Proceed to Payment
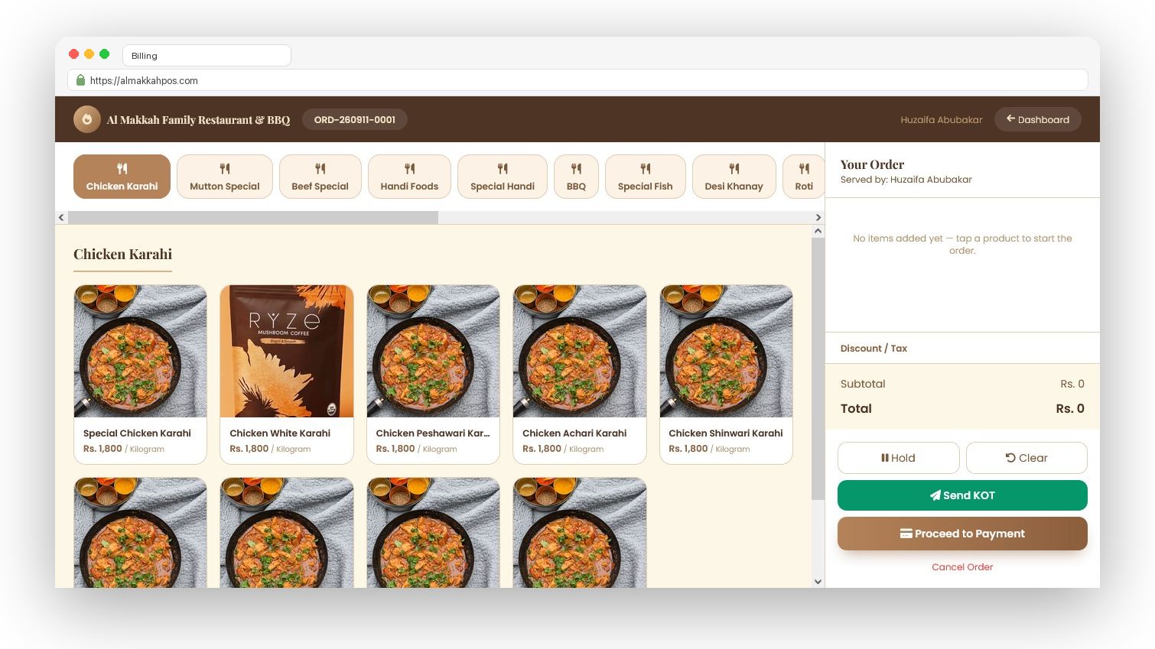1155x649 pixels. (x=962, y=534)
